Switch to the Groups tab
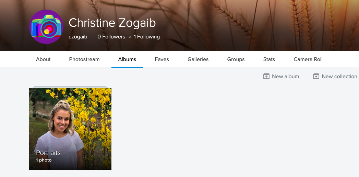 pos(236,59)
